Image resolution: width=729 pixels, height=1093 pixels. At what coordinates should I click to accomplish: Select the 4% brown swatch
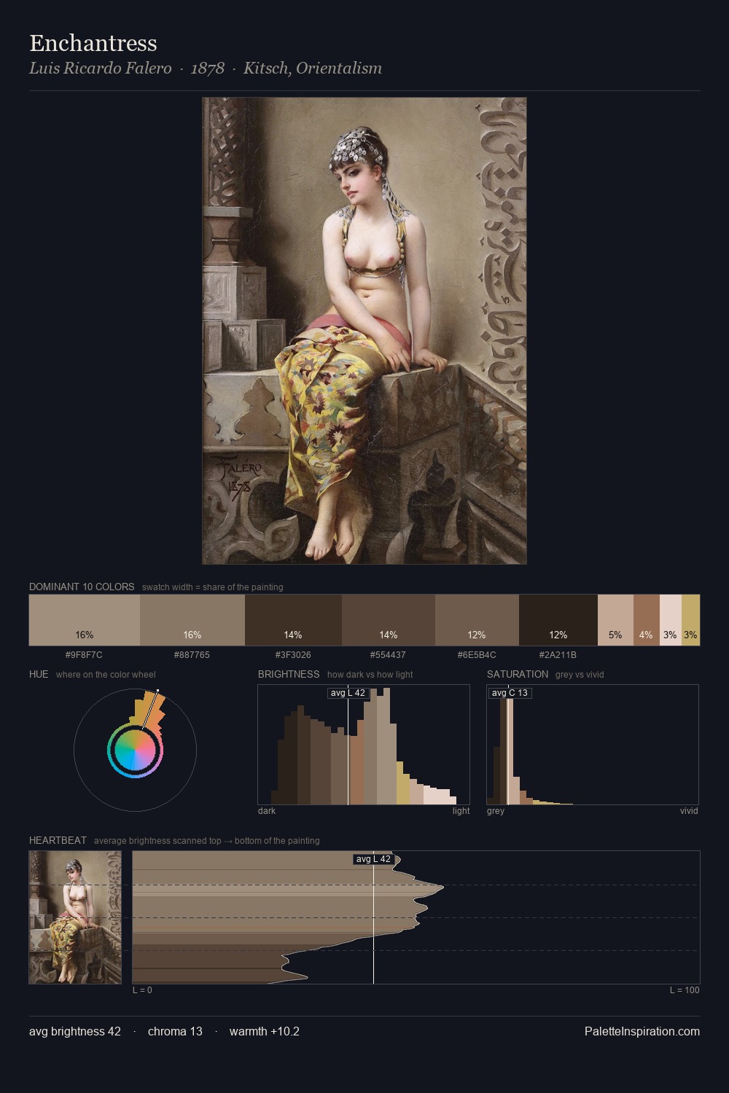coord(647,620)
